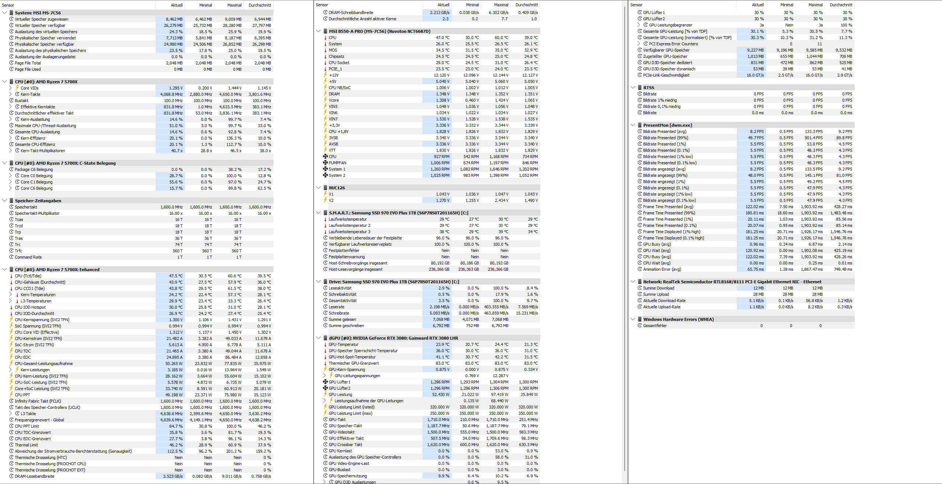Image resolution: width=942 pixels, height=484 pixels.
Task: Click the clock icon of PCIe-Link-Geschwindigkeit
Action: (x=640, y=75)
